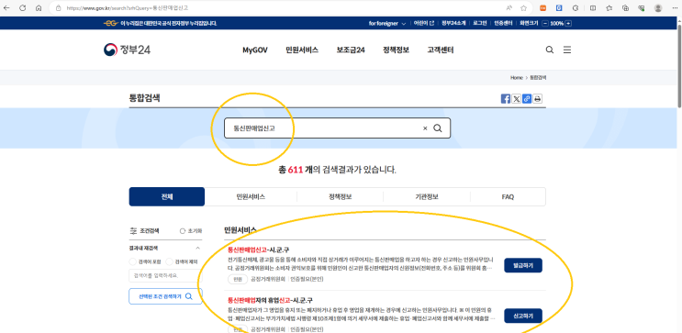The width and height of the screenshot is (682, 333).
Task: Toggle the split screen icon
Action: 592,8
